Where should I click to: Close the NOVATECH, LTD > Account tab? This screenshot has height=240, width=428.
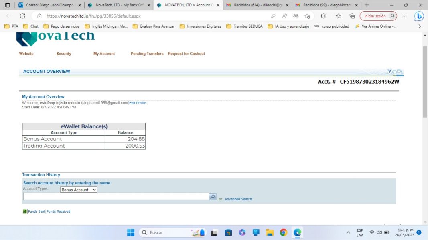coord(218,5)
